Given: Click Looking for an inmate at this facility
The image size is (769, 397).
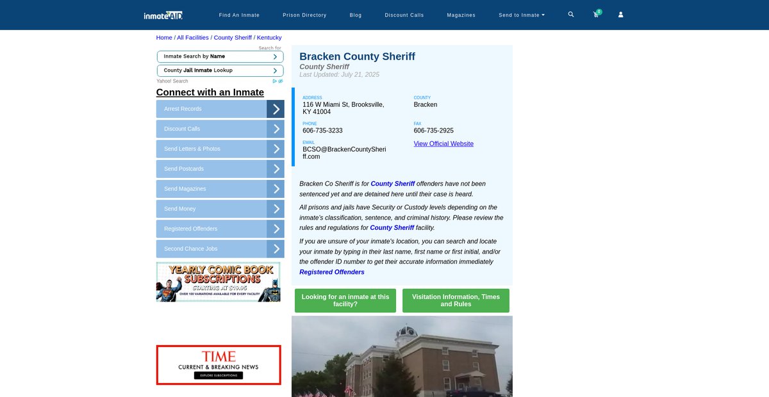Looking at the screenshot, I should [x=345, y=300].
